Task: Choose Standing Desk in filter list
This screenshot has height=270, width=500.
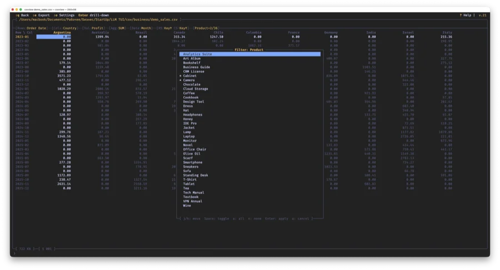Action: pyautogui.click(x=196, y=175)
